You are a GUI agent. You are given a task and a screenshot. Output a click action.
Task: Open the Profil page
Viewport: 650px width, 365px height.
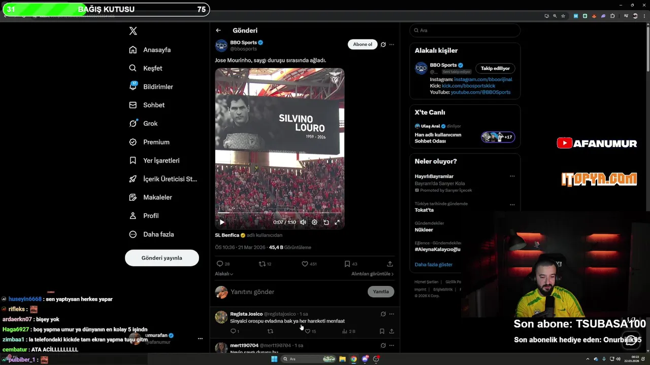point(144,215)
